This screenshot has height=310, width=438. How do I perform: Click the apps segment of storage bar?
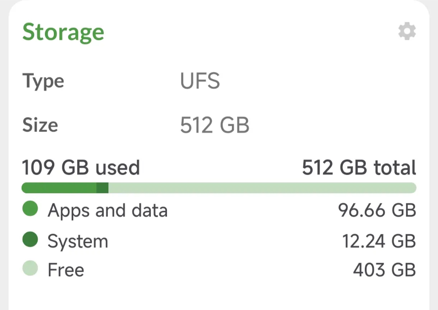pyautogui.click(x=59, y=188)
